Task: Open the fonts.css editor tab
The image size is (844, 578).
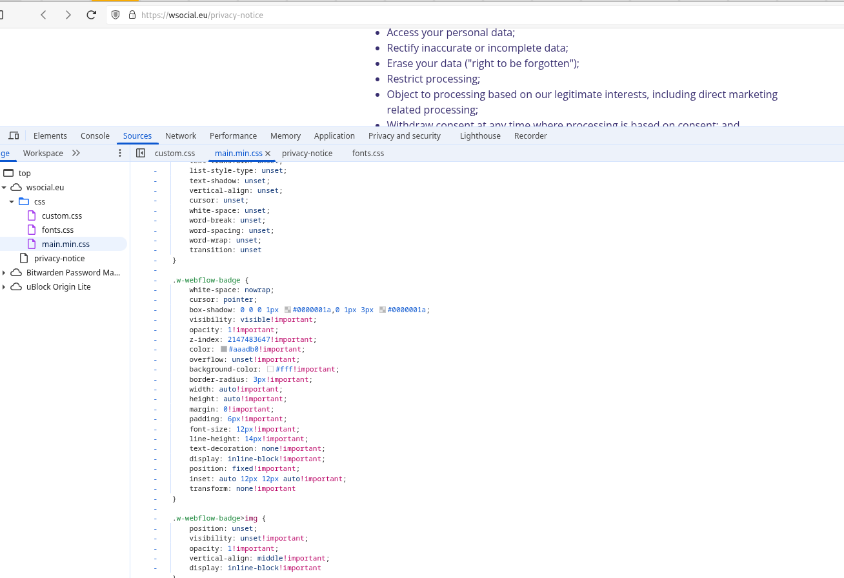Action: click(x=368, y=153)
